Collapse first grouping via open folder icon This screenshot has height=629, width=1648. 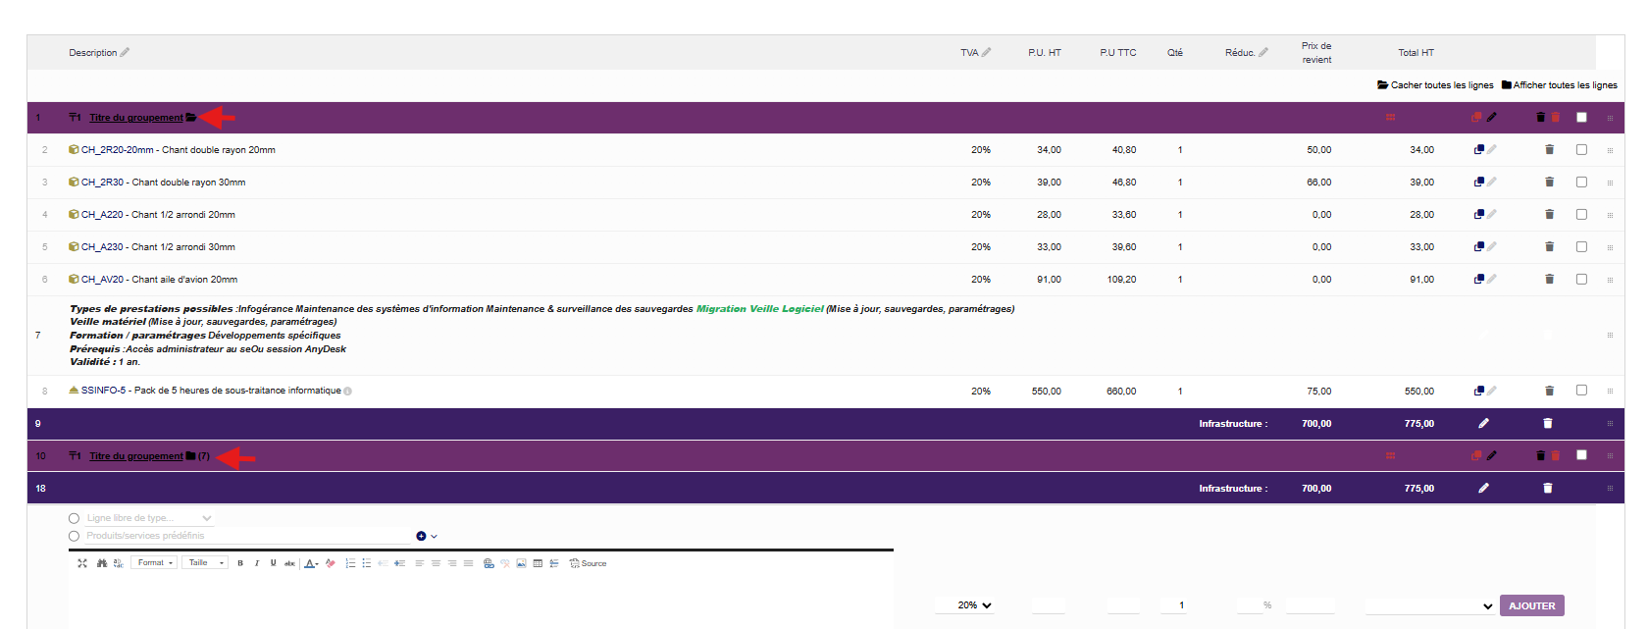click(x=191, y=117)
